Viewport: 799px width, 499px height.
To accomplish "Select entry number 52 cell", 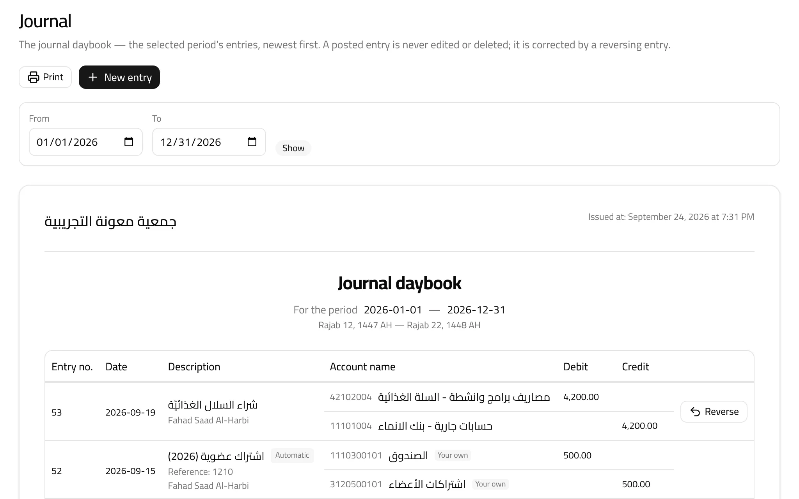I will pos(57,471).
